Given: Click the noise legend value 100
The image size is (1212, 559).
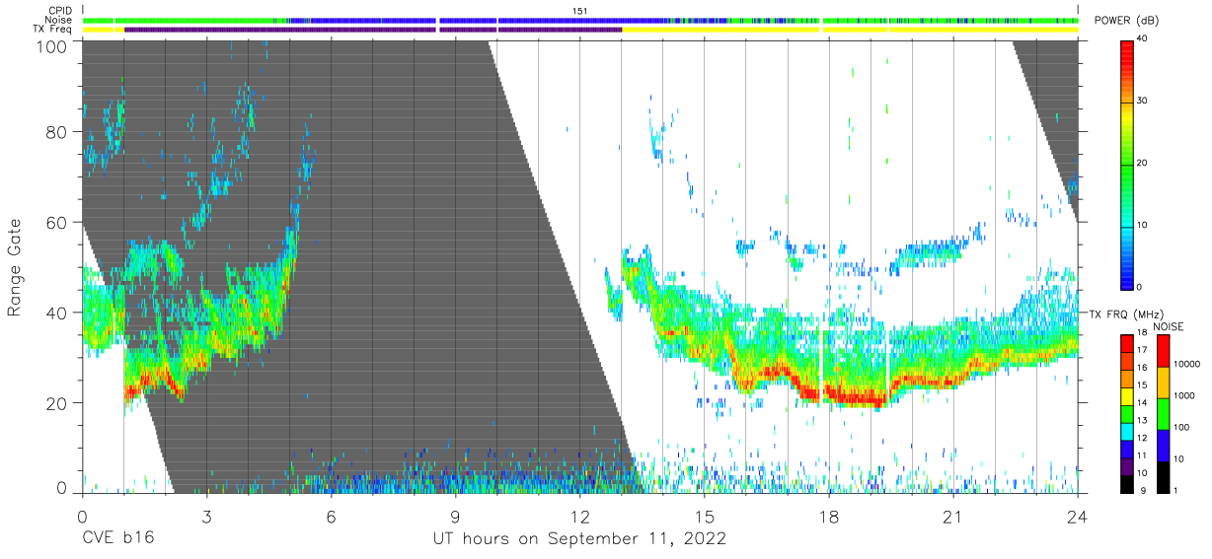Looking at the screenshot, I should pos(1179,427).
